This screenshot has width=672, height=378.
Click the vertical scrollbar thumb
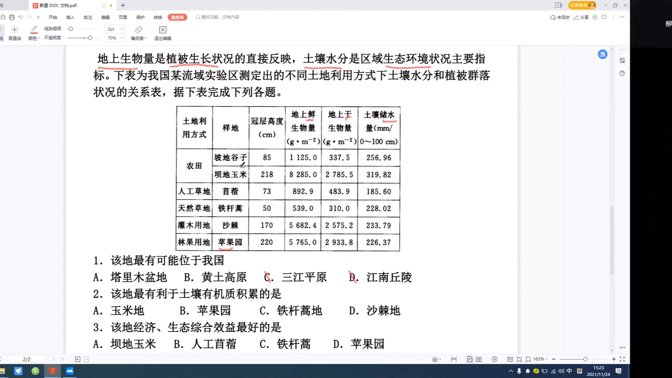click(612, 241)
